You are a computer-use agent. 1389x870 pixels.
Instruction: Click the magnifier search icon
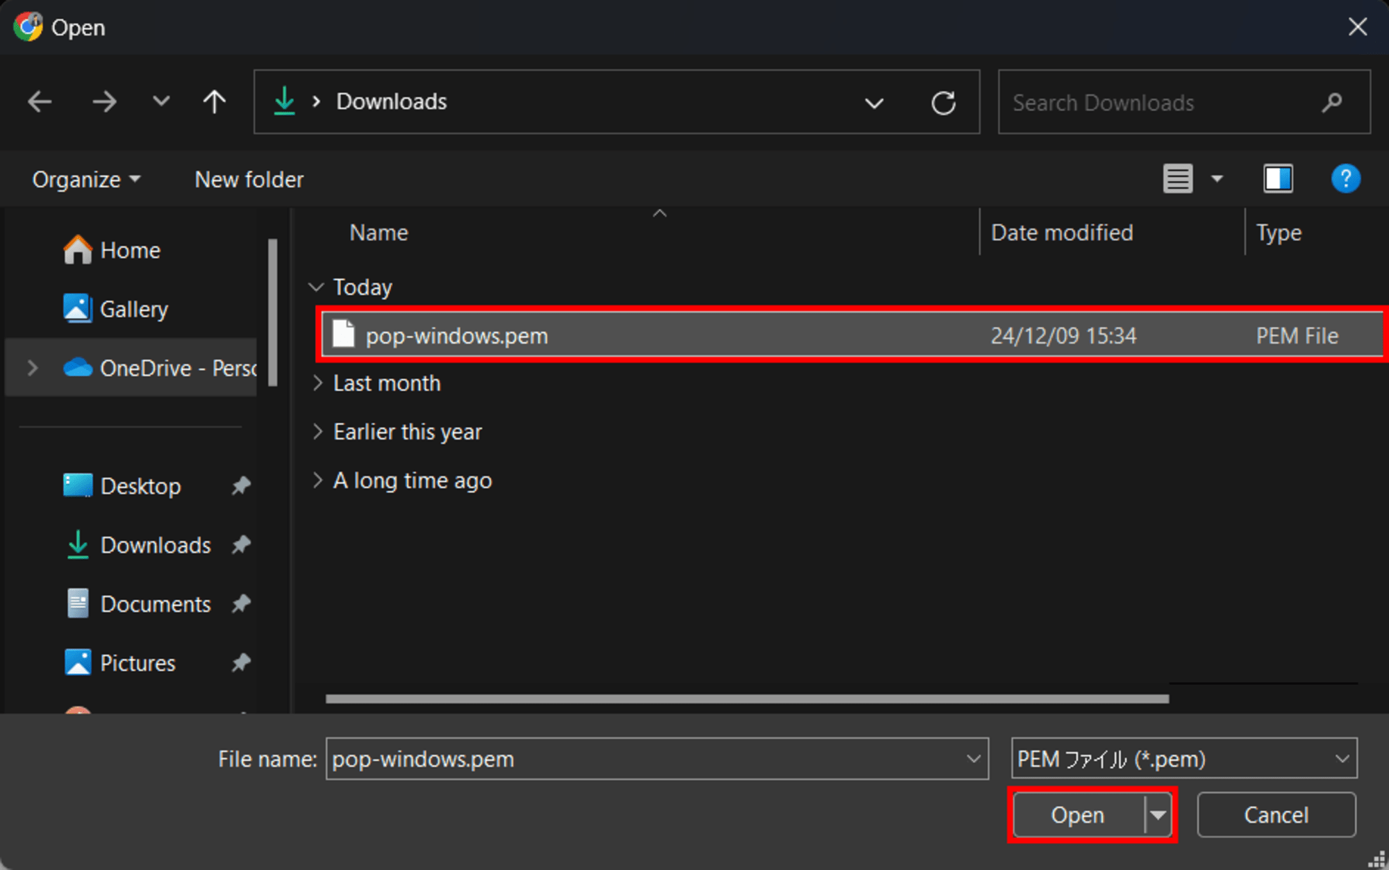1331,102
